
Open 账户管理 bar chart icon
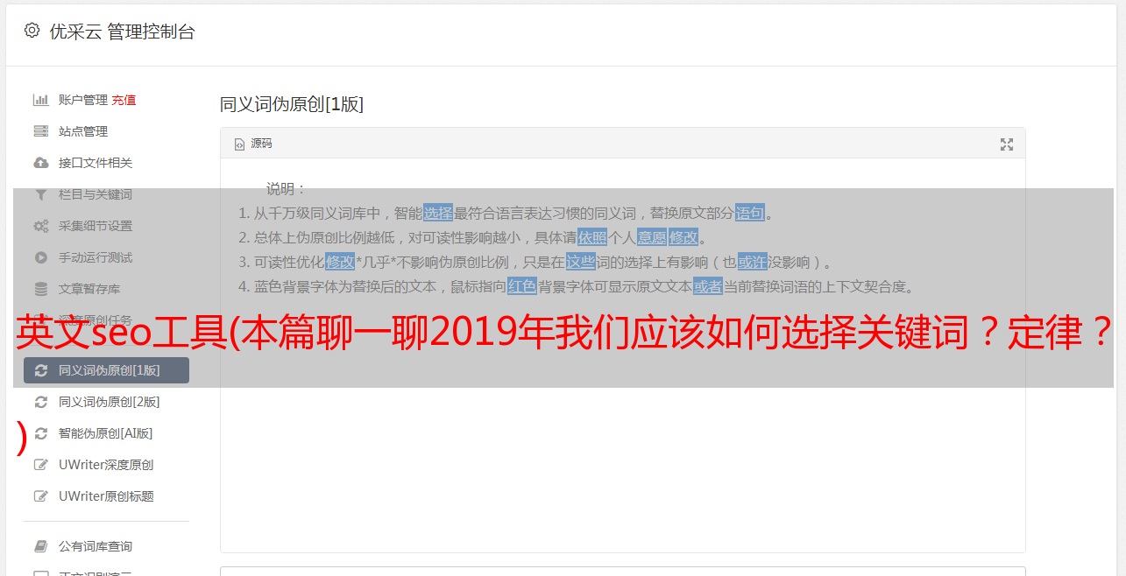tap(40, 100)
